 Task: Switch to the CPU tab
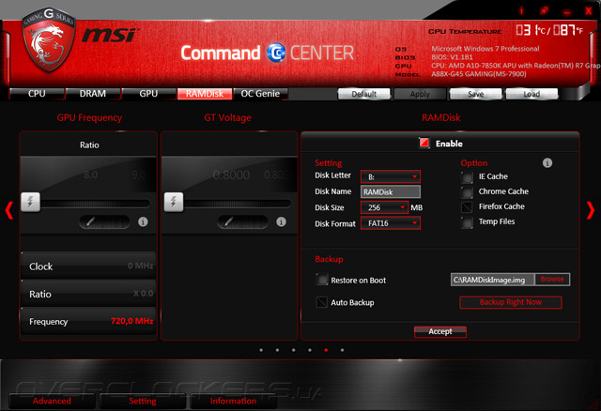(x=37, y=94)
